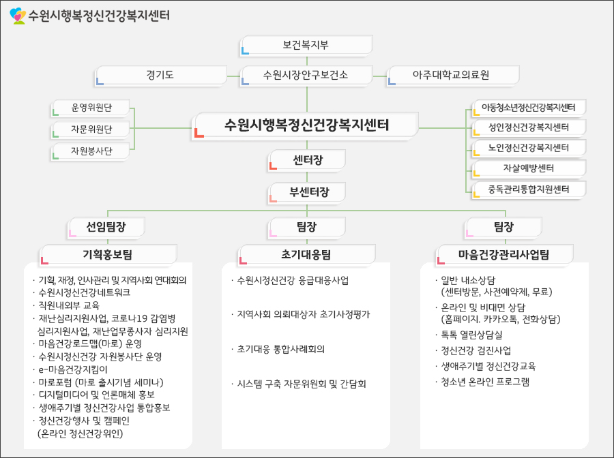
Task: Select the 센터장 box
Action: (x=307, y=160)
